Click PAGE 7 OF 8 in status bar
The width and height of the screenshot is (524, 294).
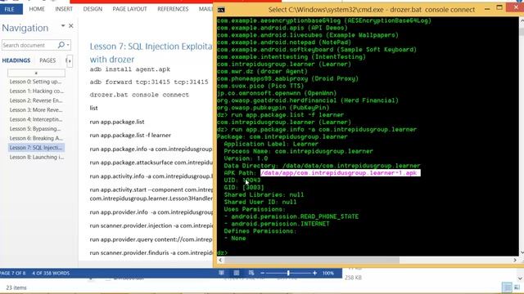coord(13,273)
